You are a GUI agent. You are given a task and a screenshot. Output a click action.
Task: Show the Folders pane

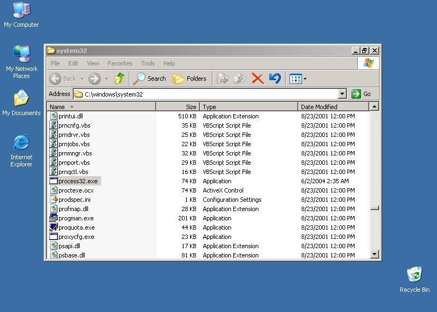189,79
